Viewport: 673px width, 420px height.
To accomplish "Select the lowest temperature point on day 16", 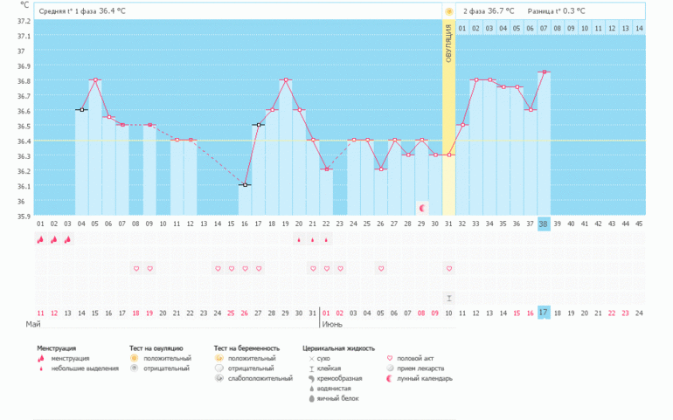I will click(x=245, y=185).
